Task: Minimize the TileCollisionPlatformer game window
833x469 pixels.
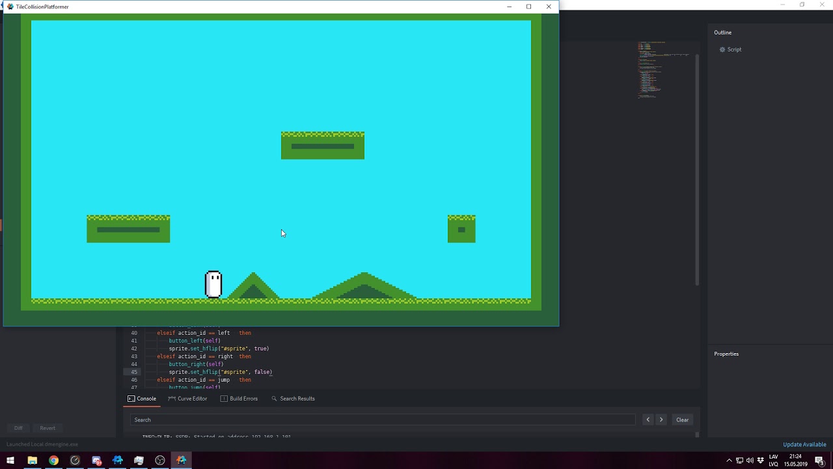Action: coord(509,7)
